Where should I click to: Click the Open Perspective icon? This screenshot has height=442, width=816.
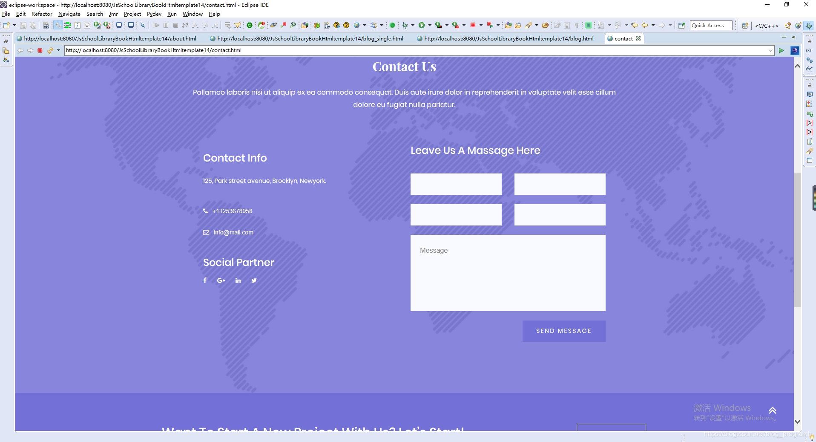click(x=745, y=26)
